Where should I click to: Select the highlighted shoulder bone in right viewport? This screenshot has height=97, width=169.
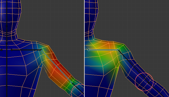[x=103, y=50]
